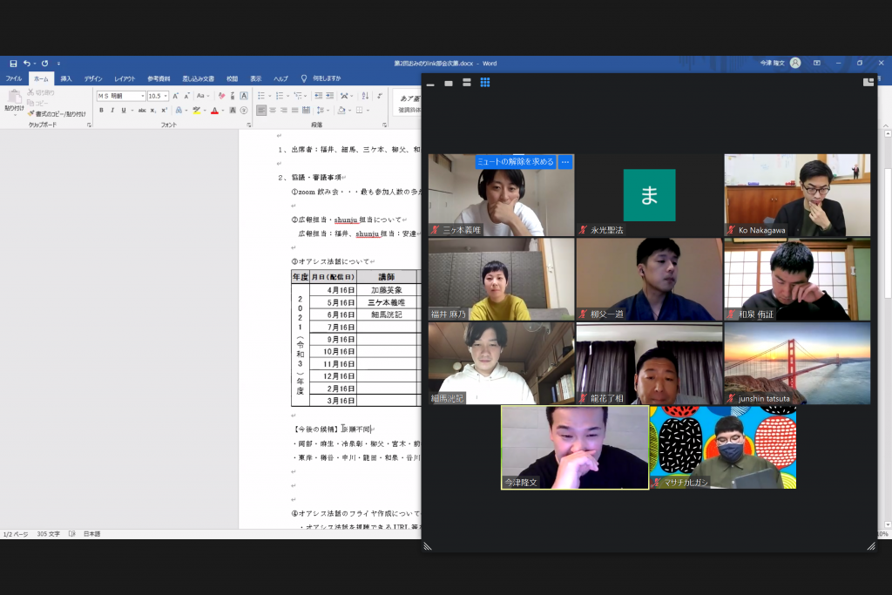
Task: Click the sort icon in paragraph group
Action: click(365, 96)
